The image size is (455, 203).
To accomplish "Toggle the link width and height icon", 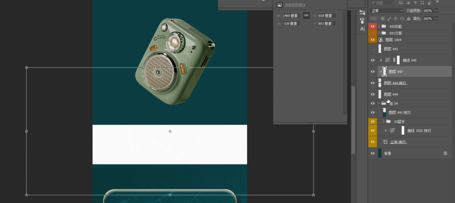I will (x=306, y=15).
